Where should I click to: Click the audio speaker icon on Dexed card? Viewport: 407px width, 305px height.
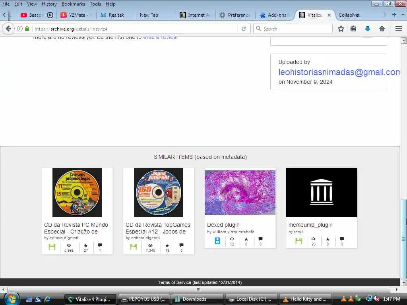tap(217, 241)
